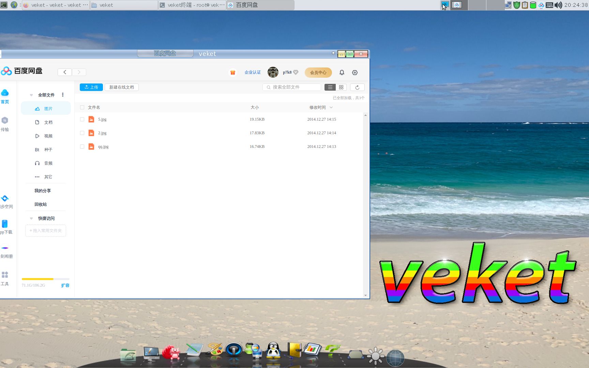Launch the Tux penguin dock icon
The image size is (589, 368).
point(273,350)
